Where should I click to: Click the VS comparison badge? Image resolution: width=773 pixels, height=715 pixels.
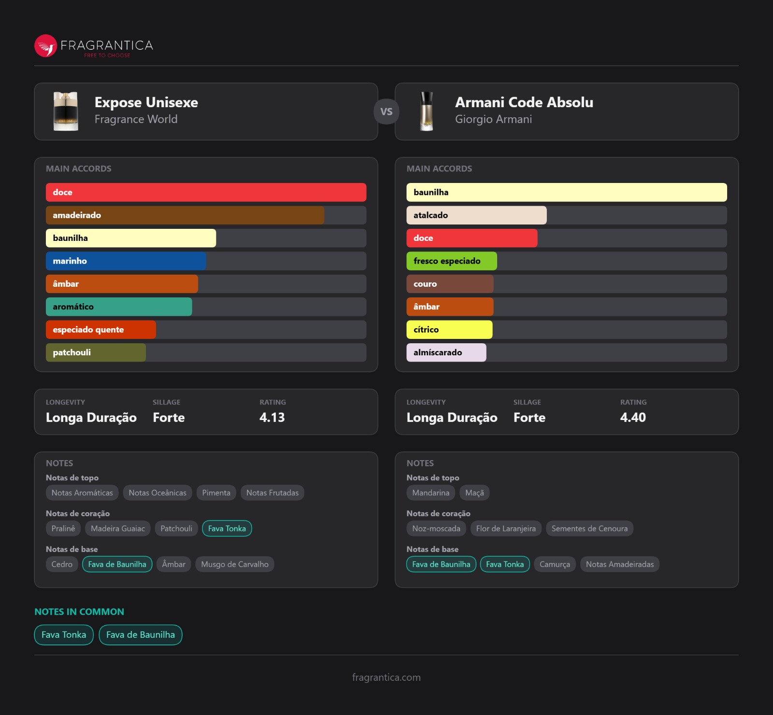pos(386,112)
